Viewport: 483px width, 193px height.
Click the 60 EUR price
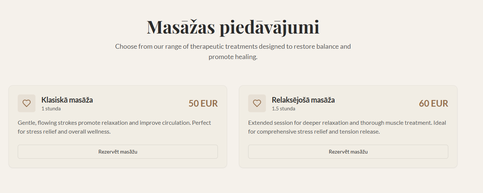433,103
